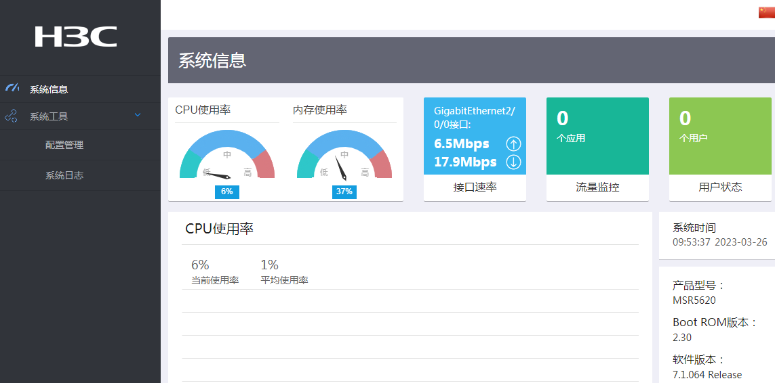Click the 37% memory percentage badge

point(344,191)
